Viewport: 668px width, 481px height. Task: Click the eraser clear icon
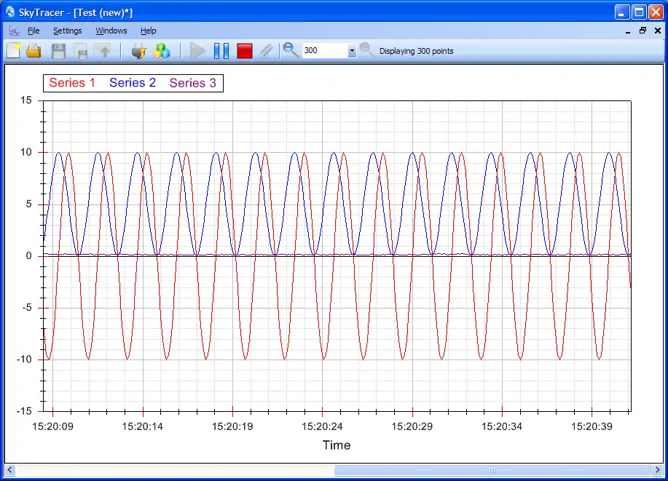(267, 51)
